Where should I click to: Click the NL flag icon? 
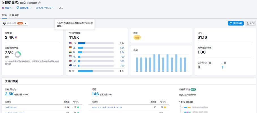70,56
